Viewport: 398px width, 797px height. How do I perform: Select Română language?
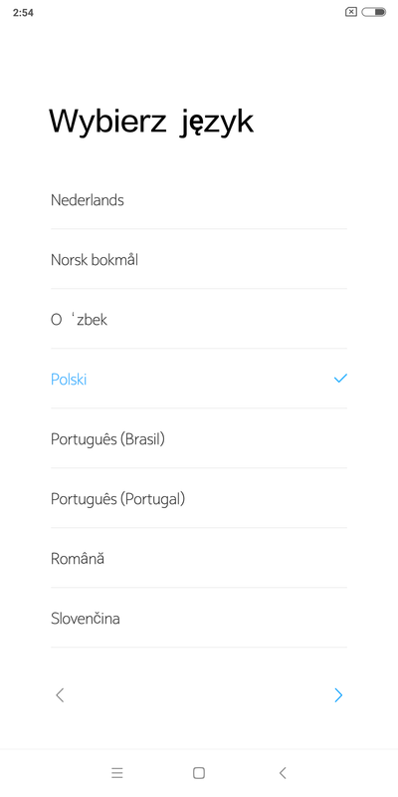(x=199, y=558)
